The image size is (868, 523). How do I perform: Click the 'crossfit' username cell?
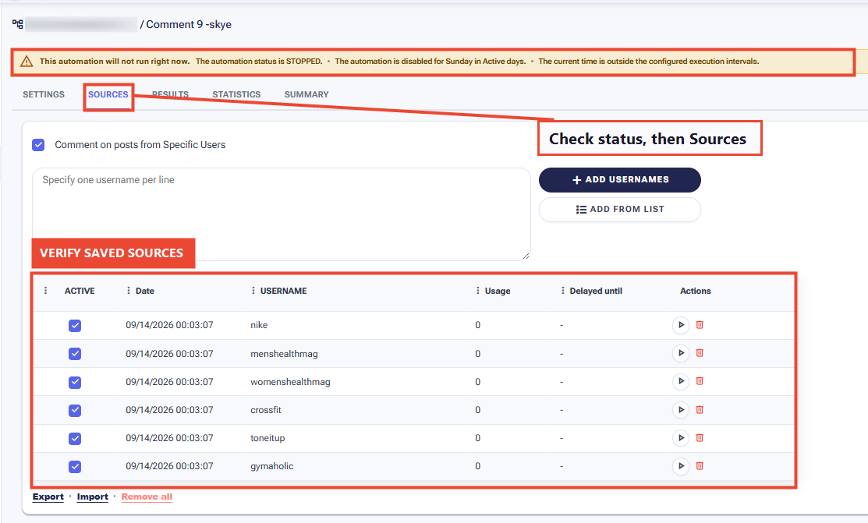266,410
